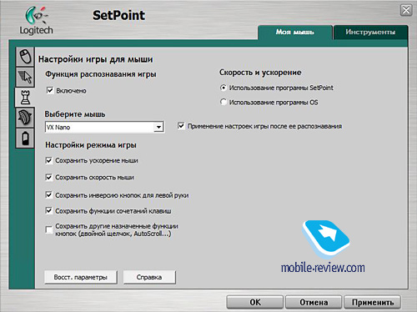The image size is (417, 312).
Task: Select Использование программы OS radio button
Action: 224,102
